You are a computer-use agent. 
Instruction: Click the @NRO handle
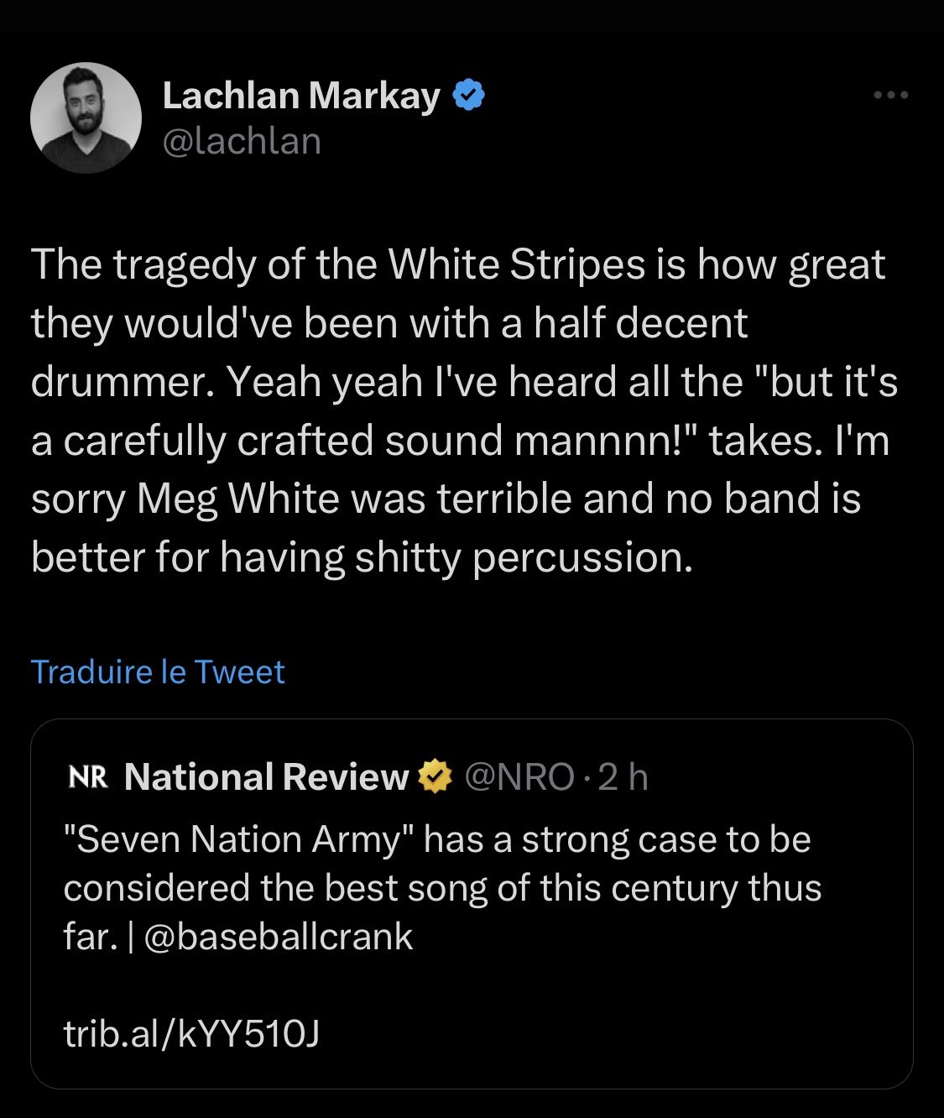coord(519,777)
